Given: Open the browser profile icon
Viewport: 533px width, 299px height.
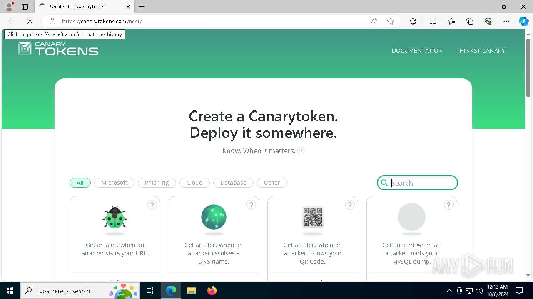Looking at the screenshot, I should (9, 7).
